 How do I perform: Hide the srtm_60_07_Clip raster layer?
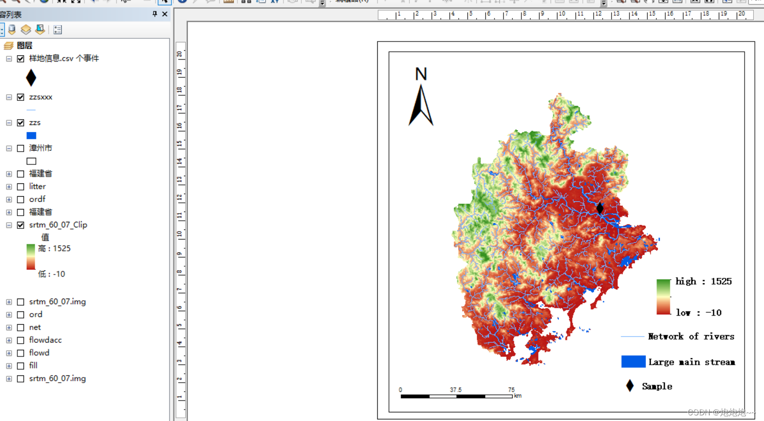click(x=20, y=225)
